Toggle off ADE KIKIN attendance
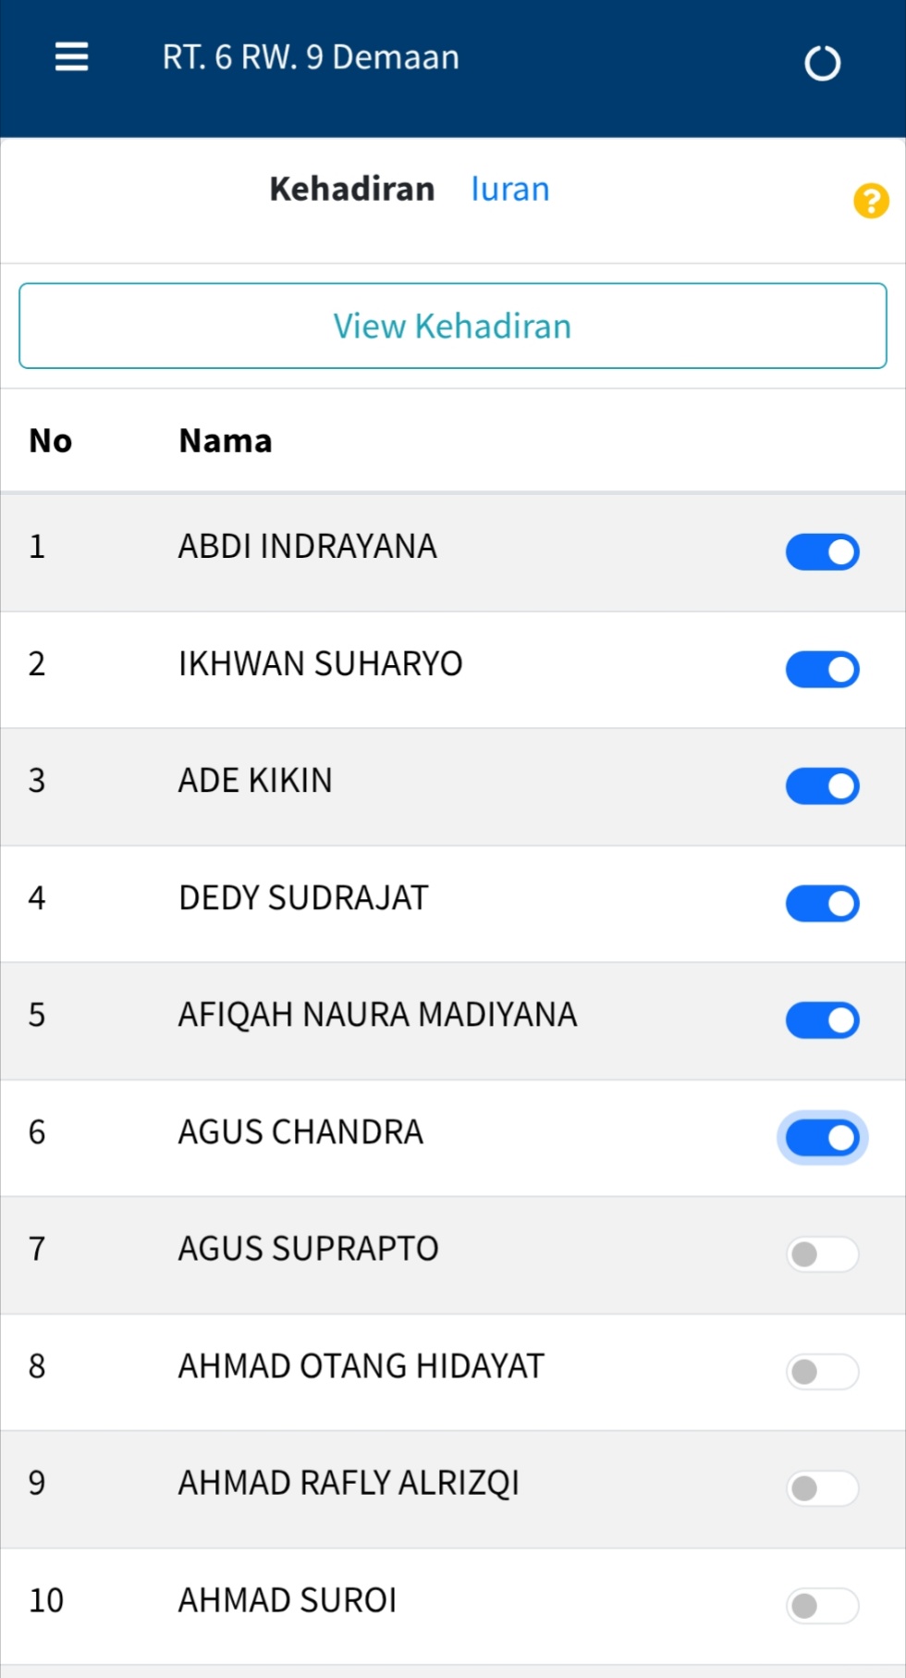The height and width of the screenshot is (1678, 906). 822,785
